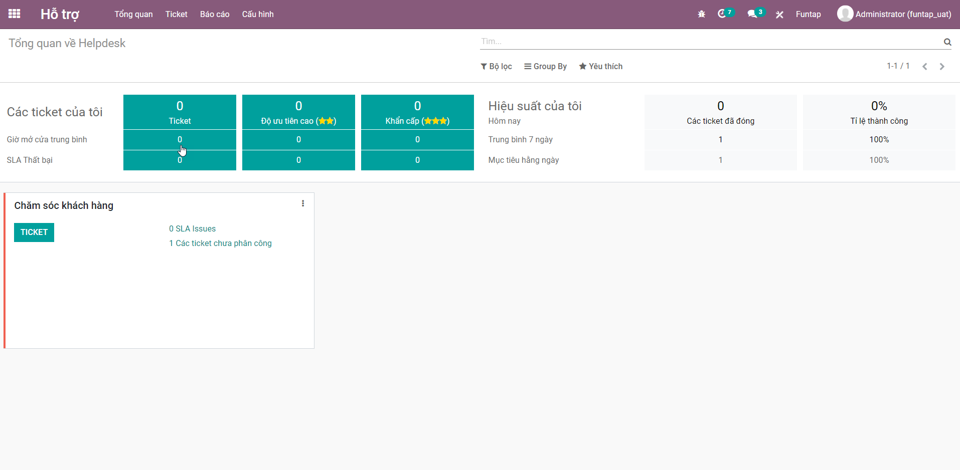Click the debug bug icon

[x=701, y=15]
